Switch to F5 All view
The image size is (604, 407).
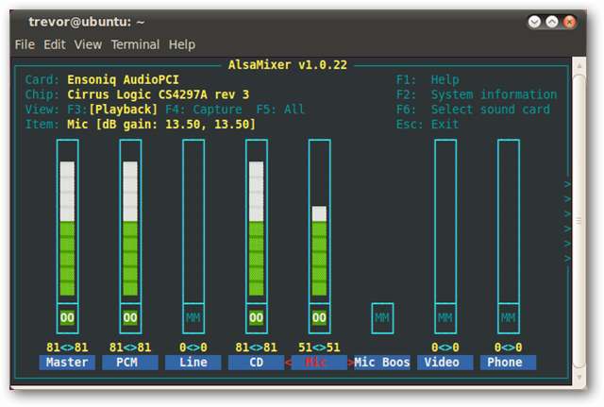point(280,110)
